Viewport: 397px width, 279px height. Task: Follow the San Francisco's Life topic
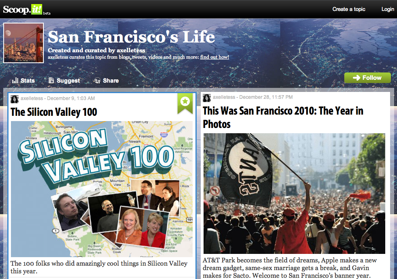coord(367,78)
